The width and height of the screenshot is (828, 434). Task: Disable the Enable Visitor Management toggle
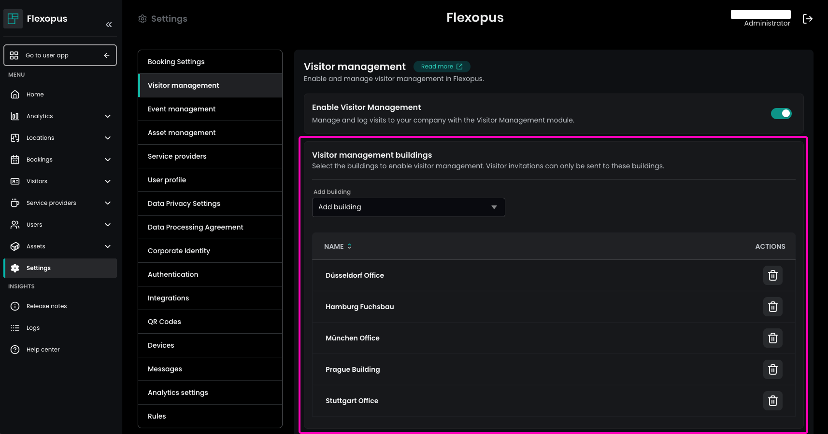pyautogui.click(x=781, y=113)
